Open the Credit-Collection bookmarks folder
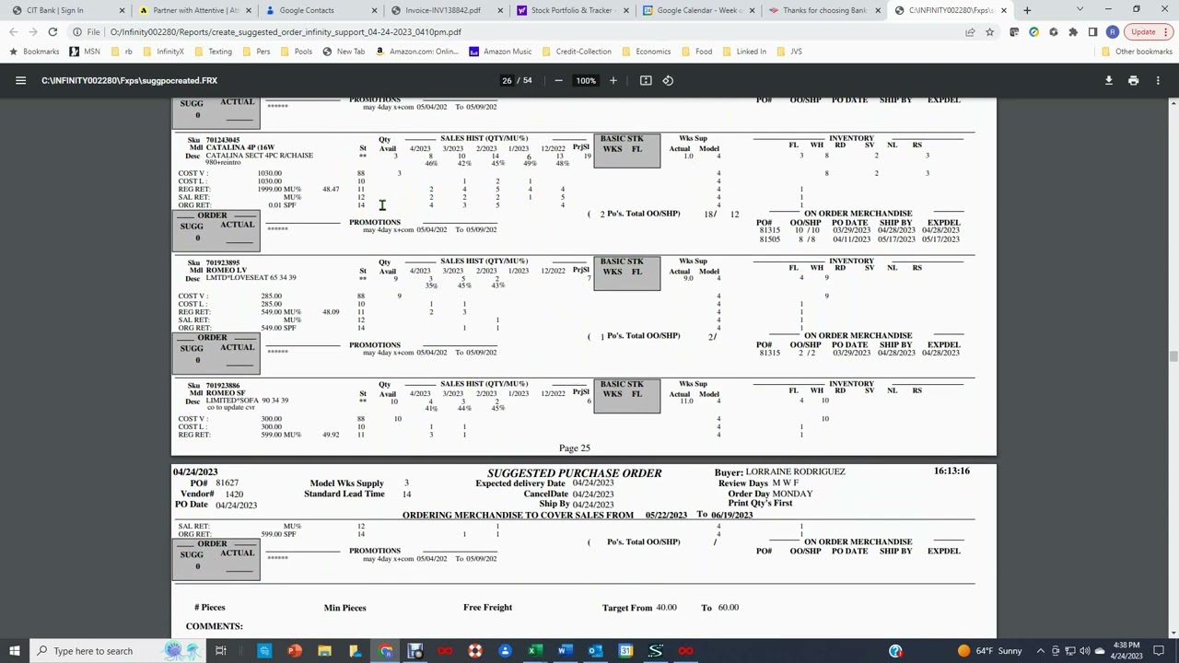1179x663 pixels. click(x=577, y=52)
